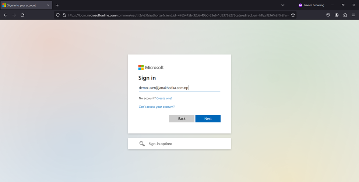Open the Pocket save icon
Screen dimensions: 359x182
[x=328, y=15]
